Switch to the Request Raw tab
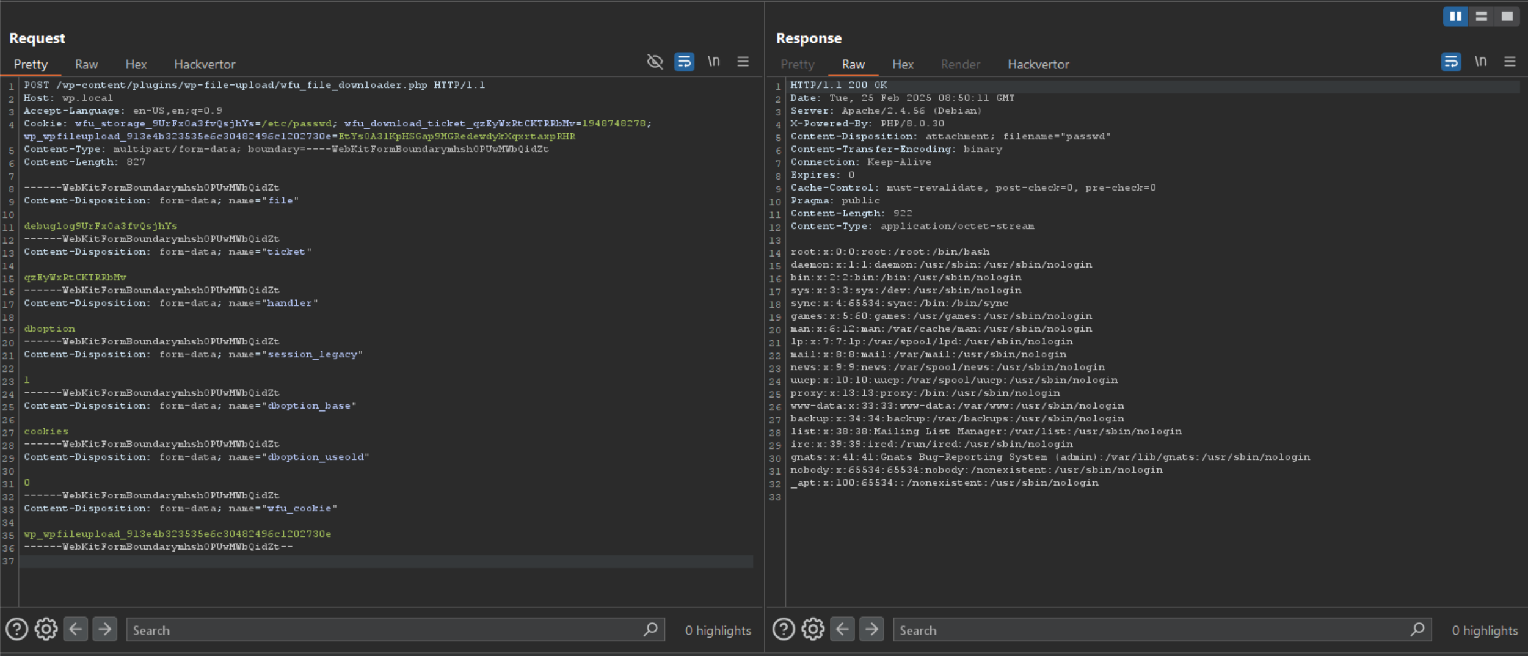This screenshot has width=1528, height=656. point(86,64)
